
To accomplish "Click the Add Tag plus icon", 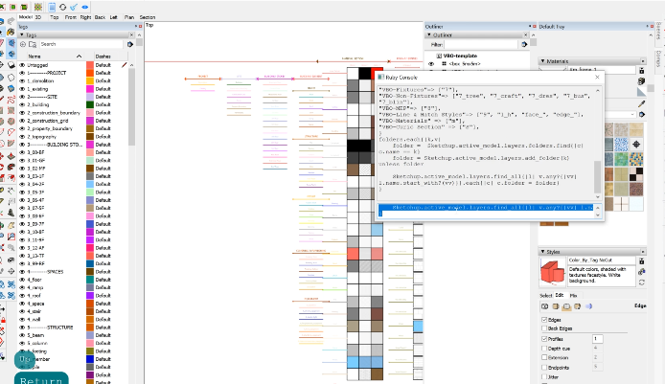I will [24, 44].
